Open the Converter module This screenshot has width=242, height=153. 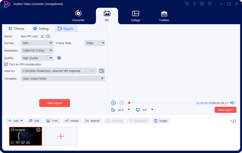[78, 16]
